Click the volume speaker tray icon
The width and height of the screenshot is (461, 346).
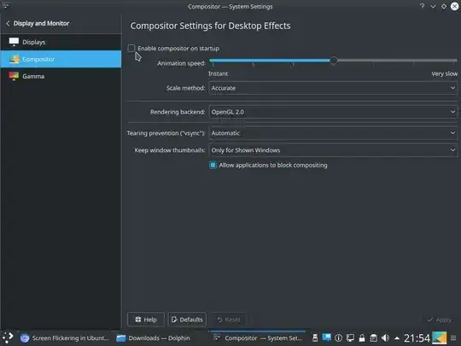tap(385, 338)
